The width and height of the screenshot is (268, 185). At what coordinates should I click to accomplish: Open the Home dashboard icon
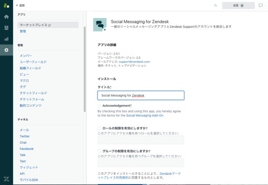coord(6,17)
